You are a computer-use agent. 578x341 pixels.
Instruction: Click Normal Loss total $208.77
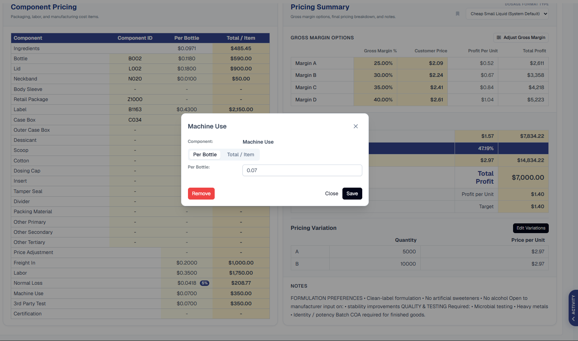(x=241, y=283)
